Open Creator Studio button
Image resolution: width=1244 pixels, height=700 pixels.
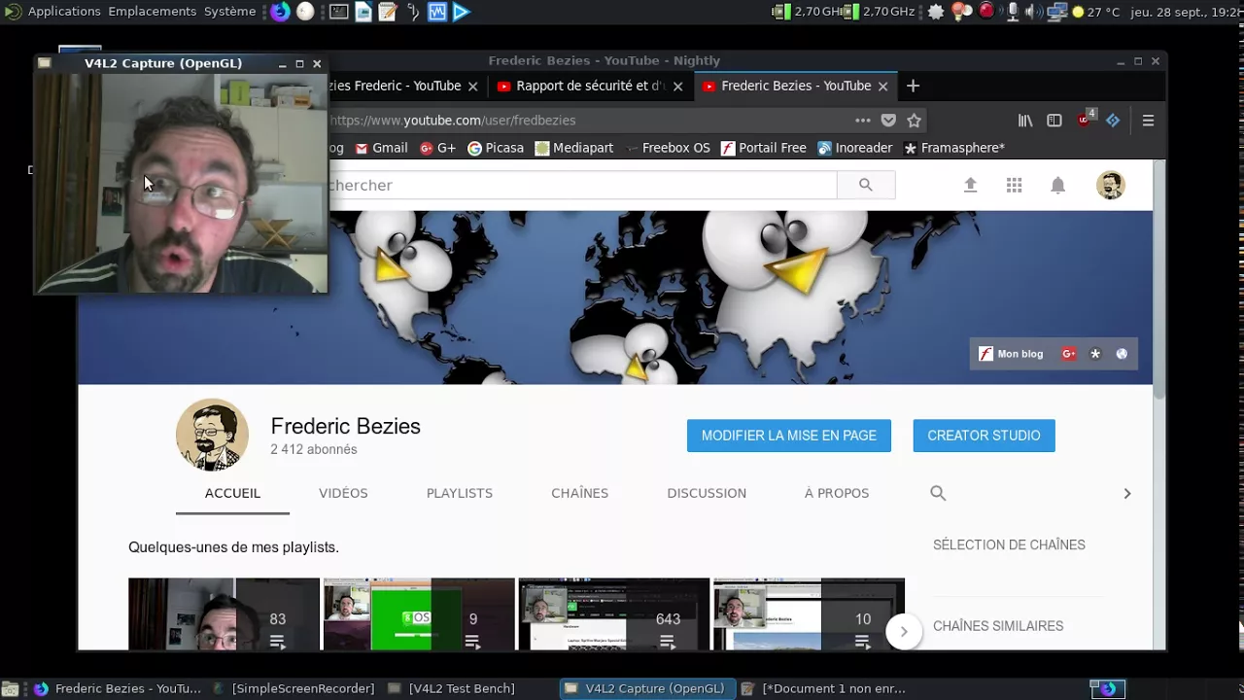click(x=984, y=436)
